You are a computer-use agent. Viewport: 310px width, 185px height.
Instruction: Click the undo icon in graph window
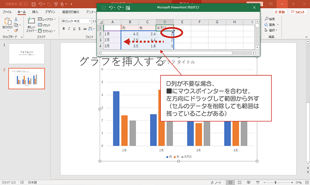pos(111,8)
